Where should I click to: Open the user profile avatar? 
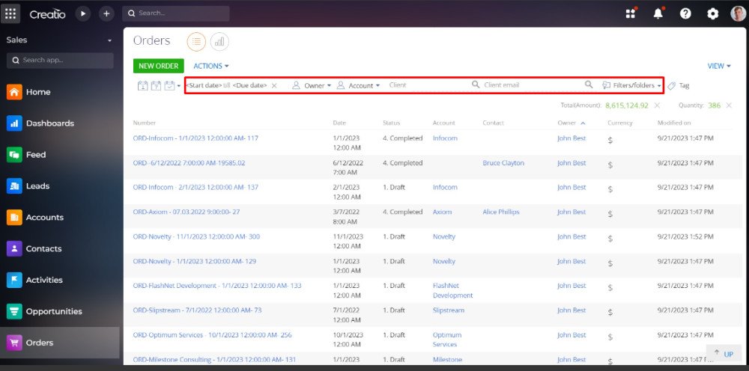click(738, 13)
